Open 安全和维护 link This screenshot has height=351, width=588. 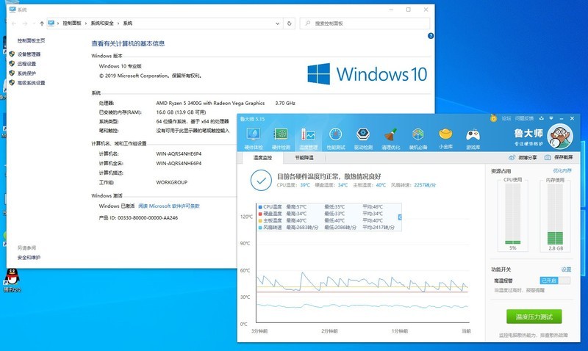coord(29,258)
